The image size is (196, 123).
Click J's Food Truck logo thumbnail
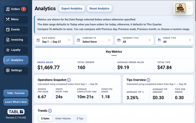click(x=180, y=8)
